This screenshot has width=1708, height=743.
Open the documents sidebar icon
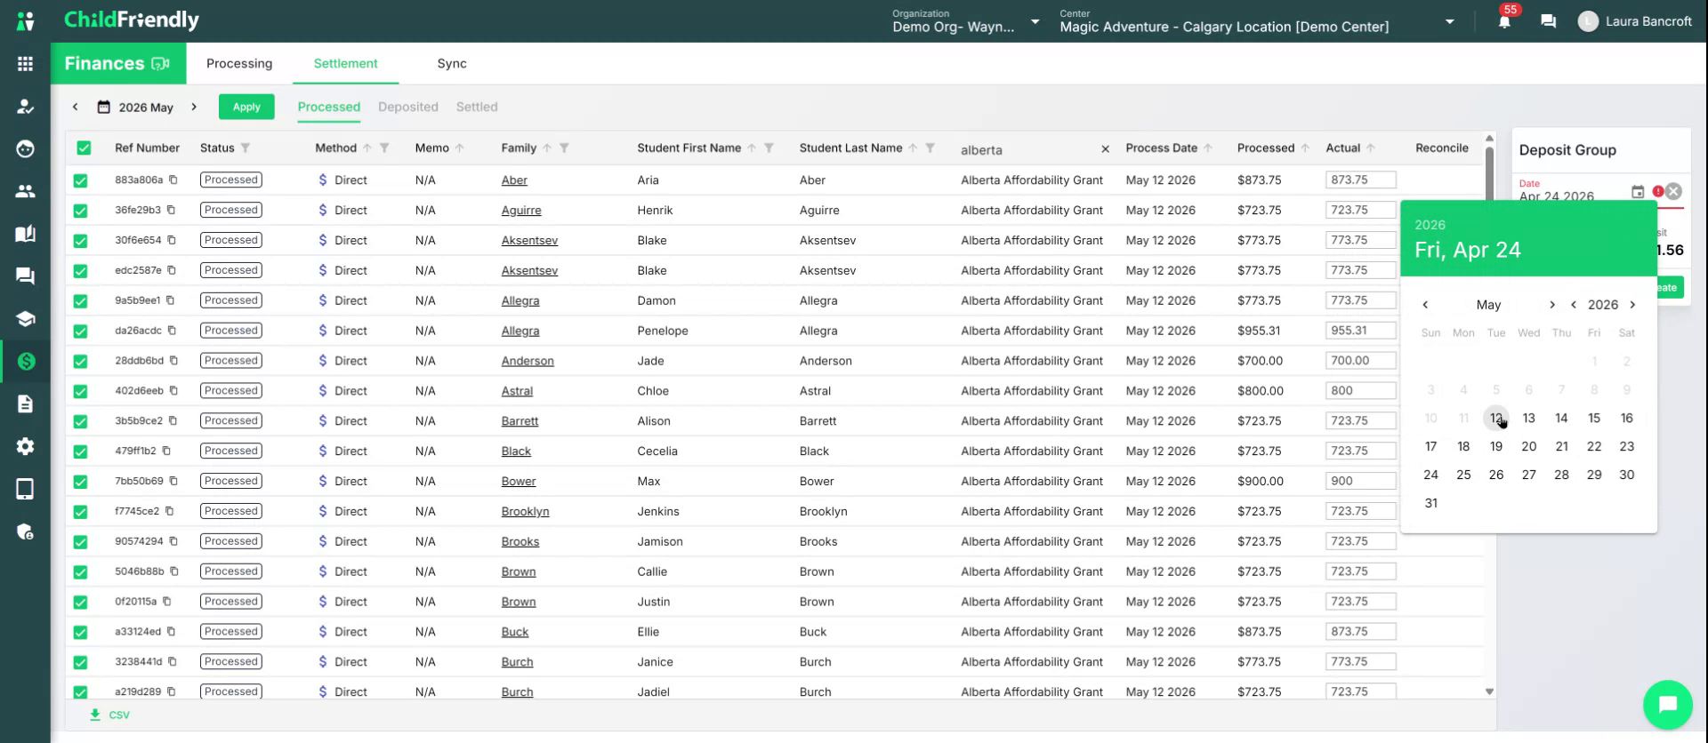pos(25,403)
